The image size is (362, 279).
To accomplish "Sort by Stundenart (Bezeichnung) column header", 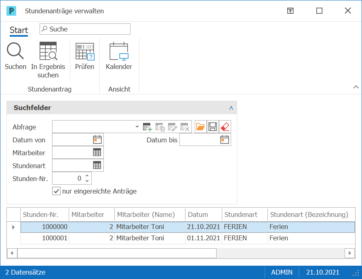I will click(311, 214).
